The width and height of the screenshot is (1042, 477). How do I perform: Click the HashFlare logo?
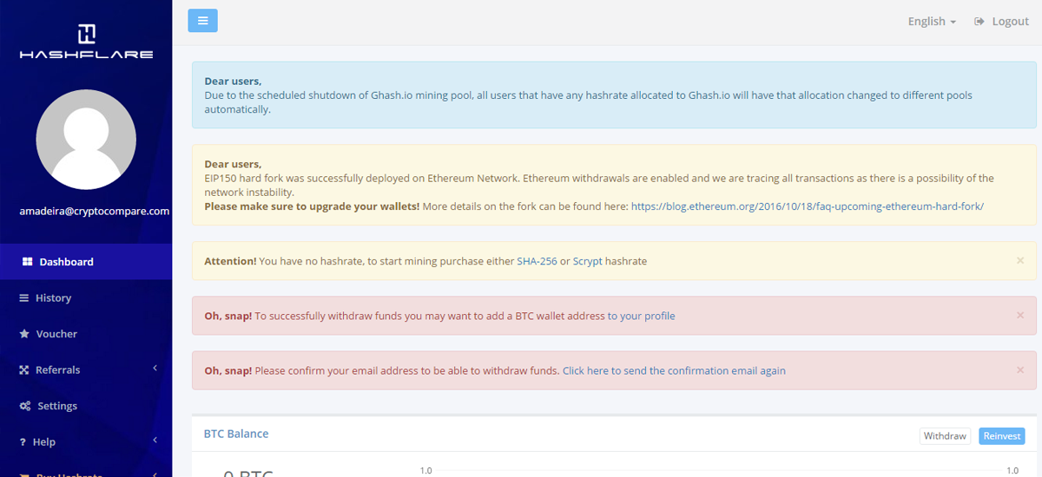pyautogui.click(x=86, y=41)
